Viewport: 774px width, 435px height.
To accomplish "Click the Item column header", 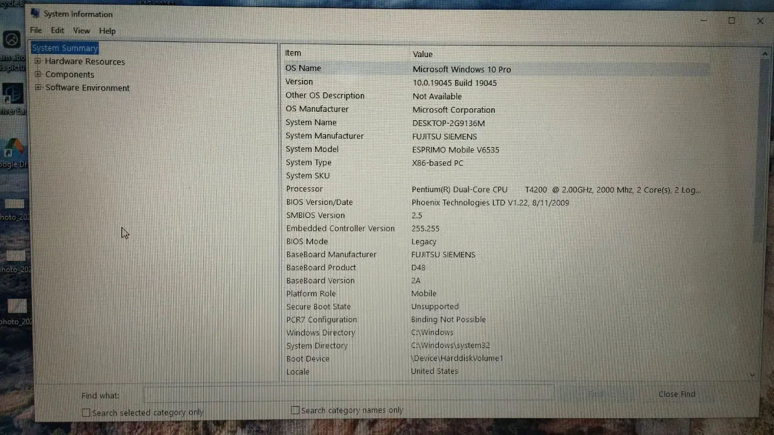I will (x=293, y=53).
